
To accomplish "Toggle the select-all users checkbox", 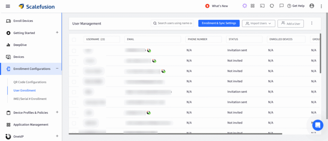I will click(74, 40).
